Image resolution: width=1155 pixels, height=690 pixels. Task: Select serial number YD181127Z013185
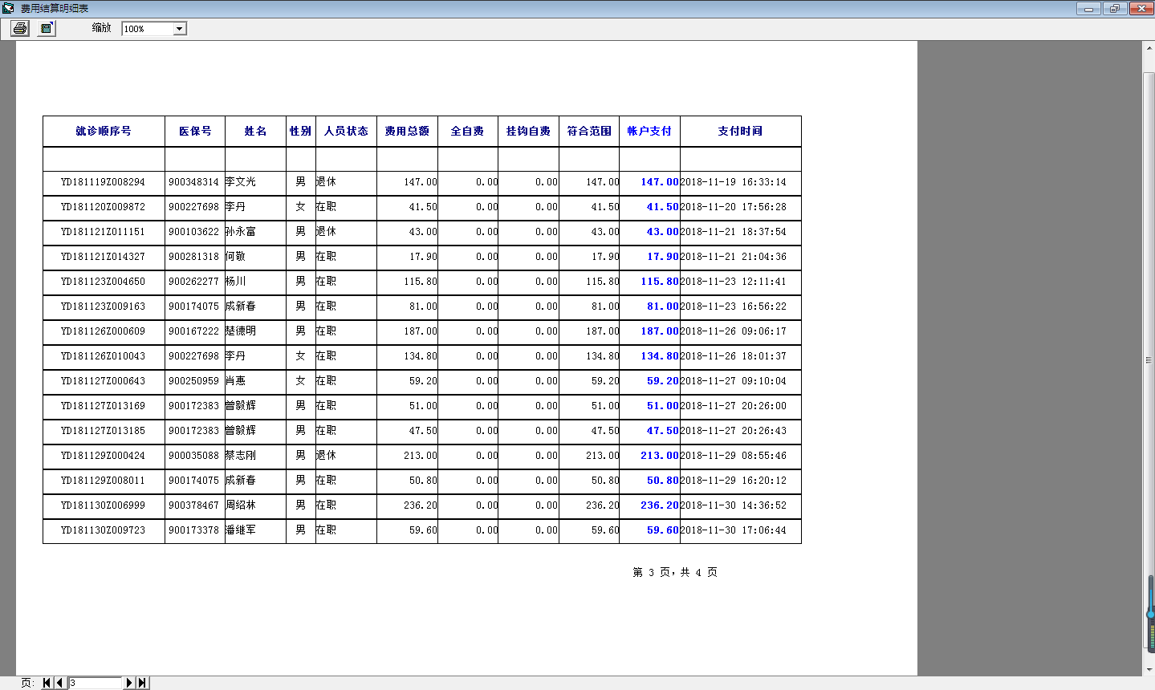(104, 431)
